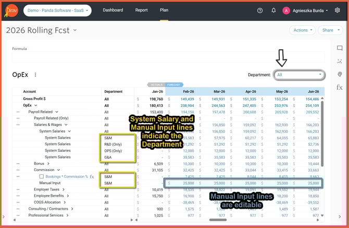Image resolution: width=349 pixels, height=228 pixels.
Task: Check the Bookings * Commission % checkbox
Action: (x=42, y=176)
